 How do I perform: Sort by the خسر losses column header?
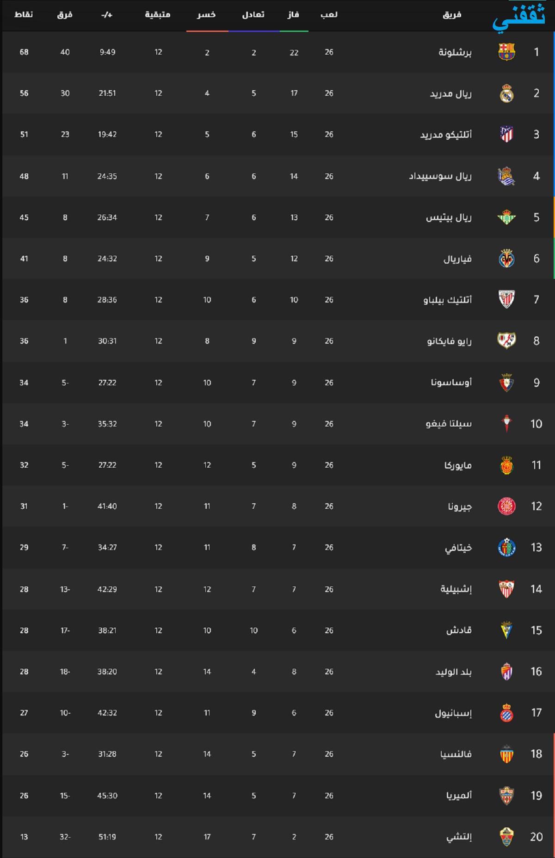pos(206,15)
